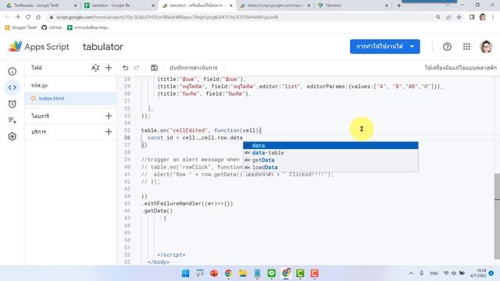Open the blue deploy button dropdown
Screen dimensions: 500x281
tap(412, 47)
